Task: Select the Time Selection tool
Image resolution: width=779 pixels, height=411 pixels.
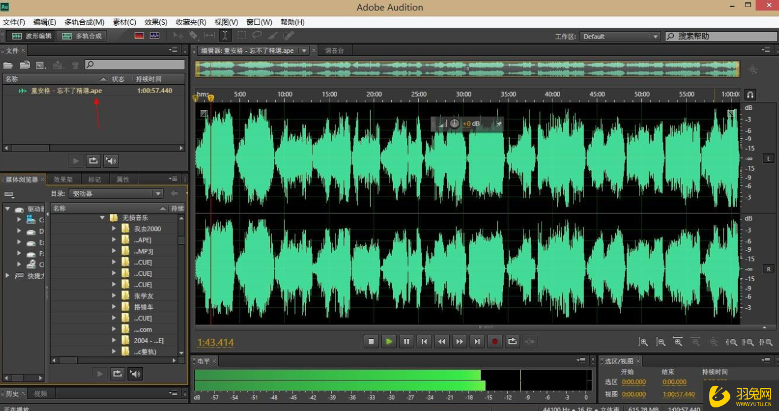Action: point(225,36)
